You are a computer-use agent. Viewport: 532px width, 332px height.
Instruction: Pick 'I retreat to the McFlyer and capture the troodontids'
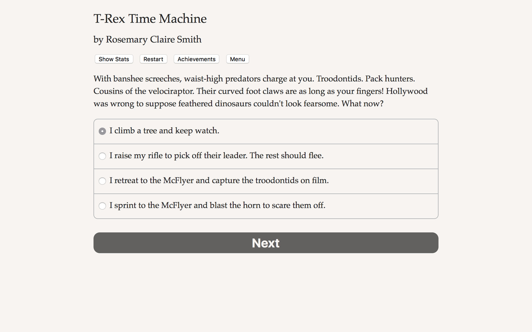pyautogui.click(x=219, y=181)
